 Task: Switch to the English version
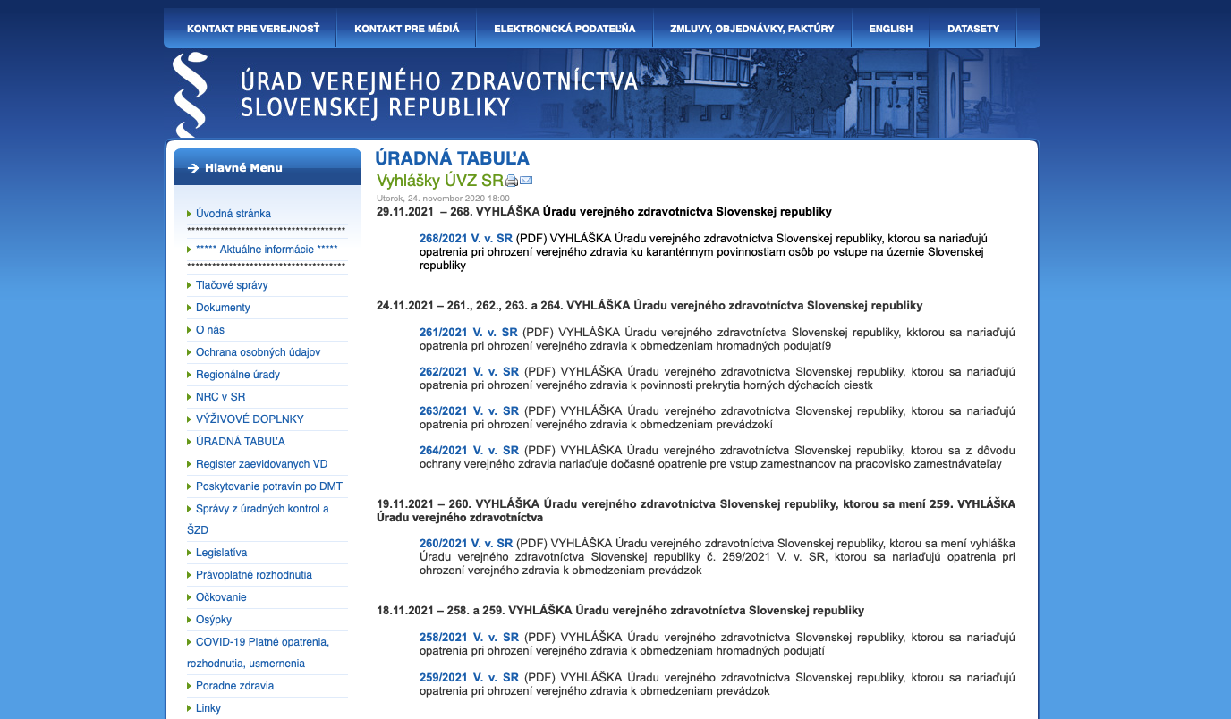click(x=890, y=29)
